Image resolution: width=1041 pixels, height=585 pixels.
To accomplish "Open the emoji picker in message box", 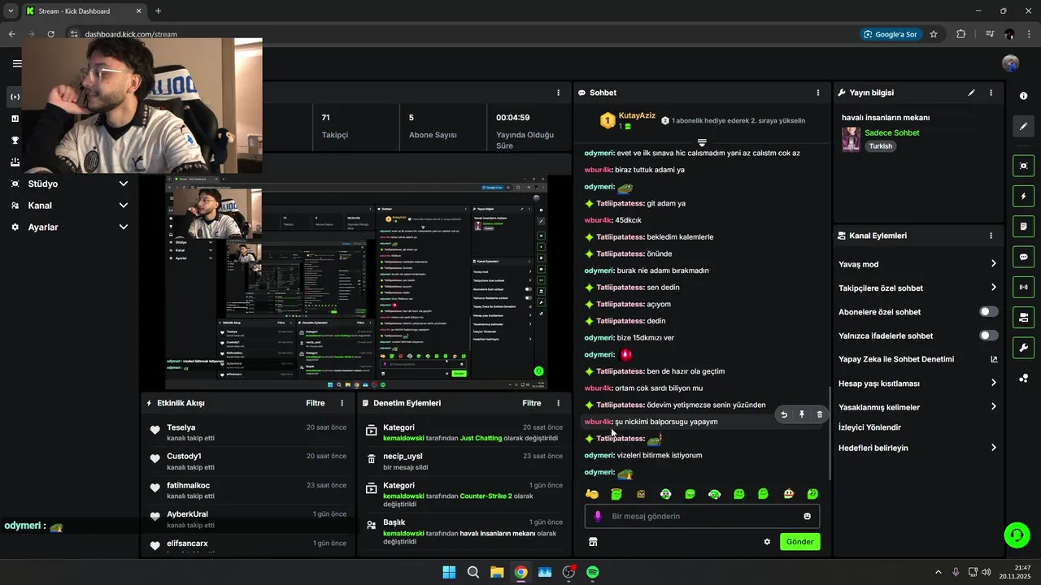I will (807, 516).
